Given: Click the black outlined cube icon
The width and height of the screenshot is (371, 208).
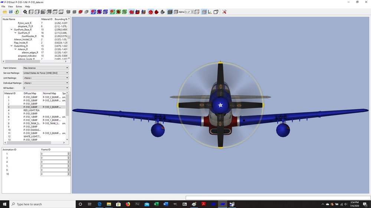Looking at the screenshot, I should (x=216, y=12).
